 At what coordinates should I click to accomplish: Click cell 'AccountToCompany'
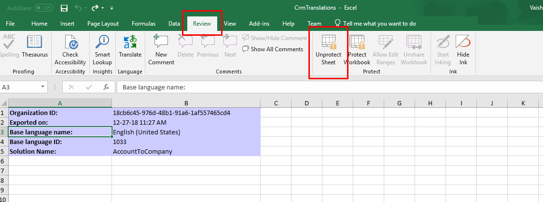pyautogui.click(x=186, y=151)
